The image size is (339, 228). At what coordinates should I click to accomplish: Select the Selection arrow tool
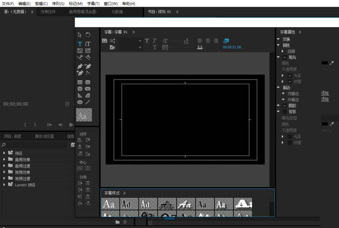[x=80, y=35]
